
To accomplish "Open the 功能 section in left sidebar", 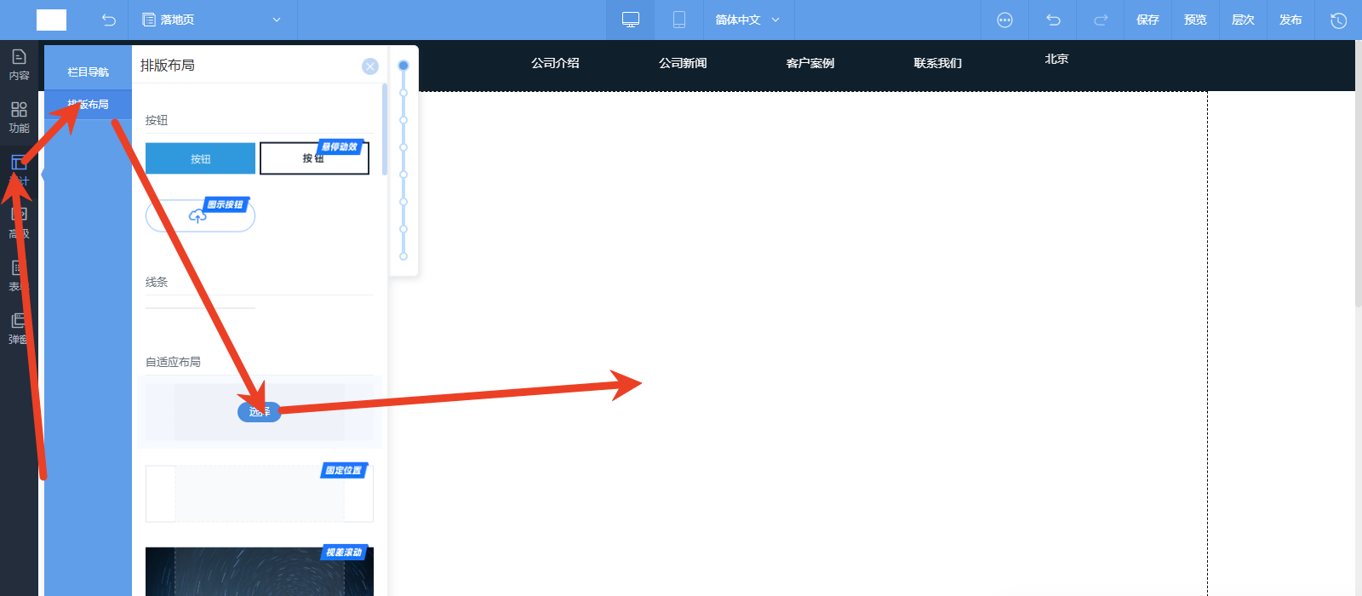I will pyautogui.click(x=19, y=117).
